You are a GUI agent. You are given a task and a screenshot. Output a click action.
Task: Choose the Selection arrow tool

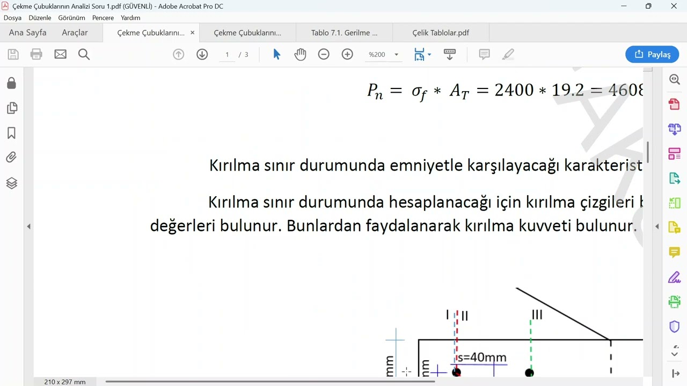[x=277, y=54]
